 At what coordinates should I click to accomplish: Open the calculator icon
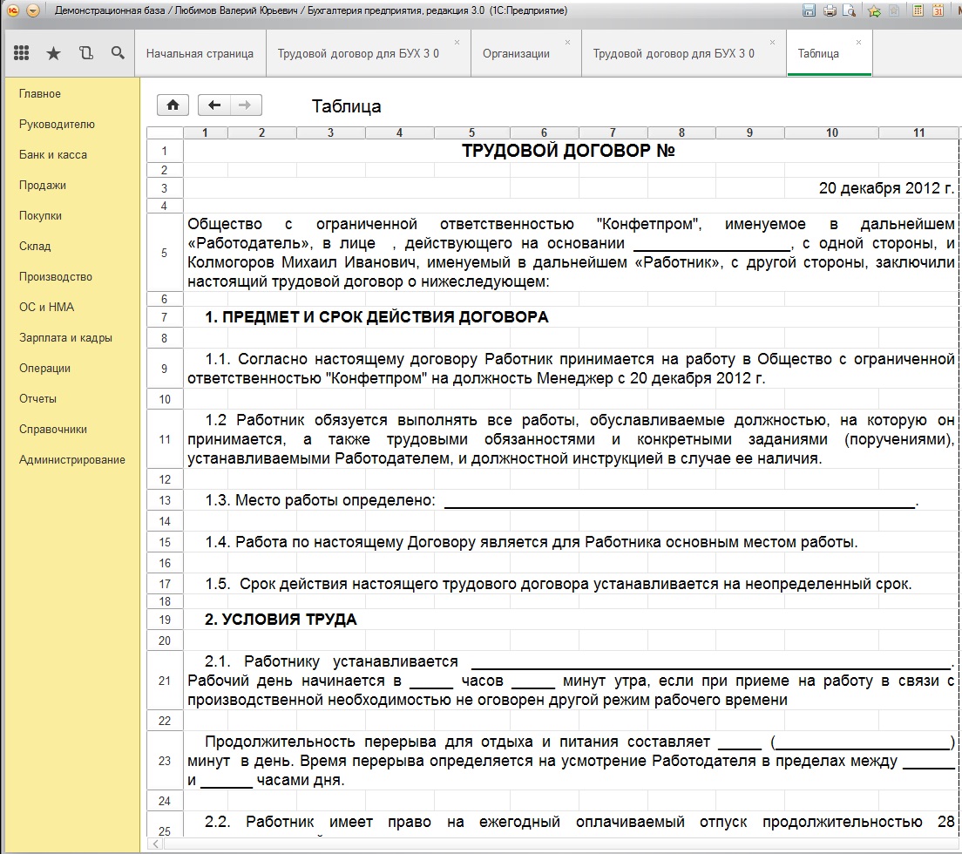point(918,10)
